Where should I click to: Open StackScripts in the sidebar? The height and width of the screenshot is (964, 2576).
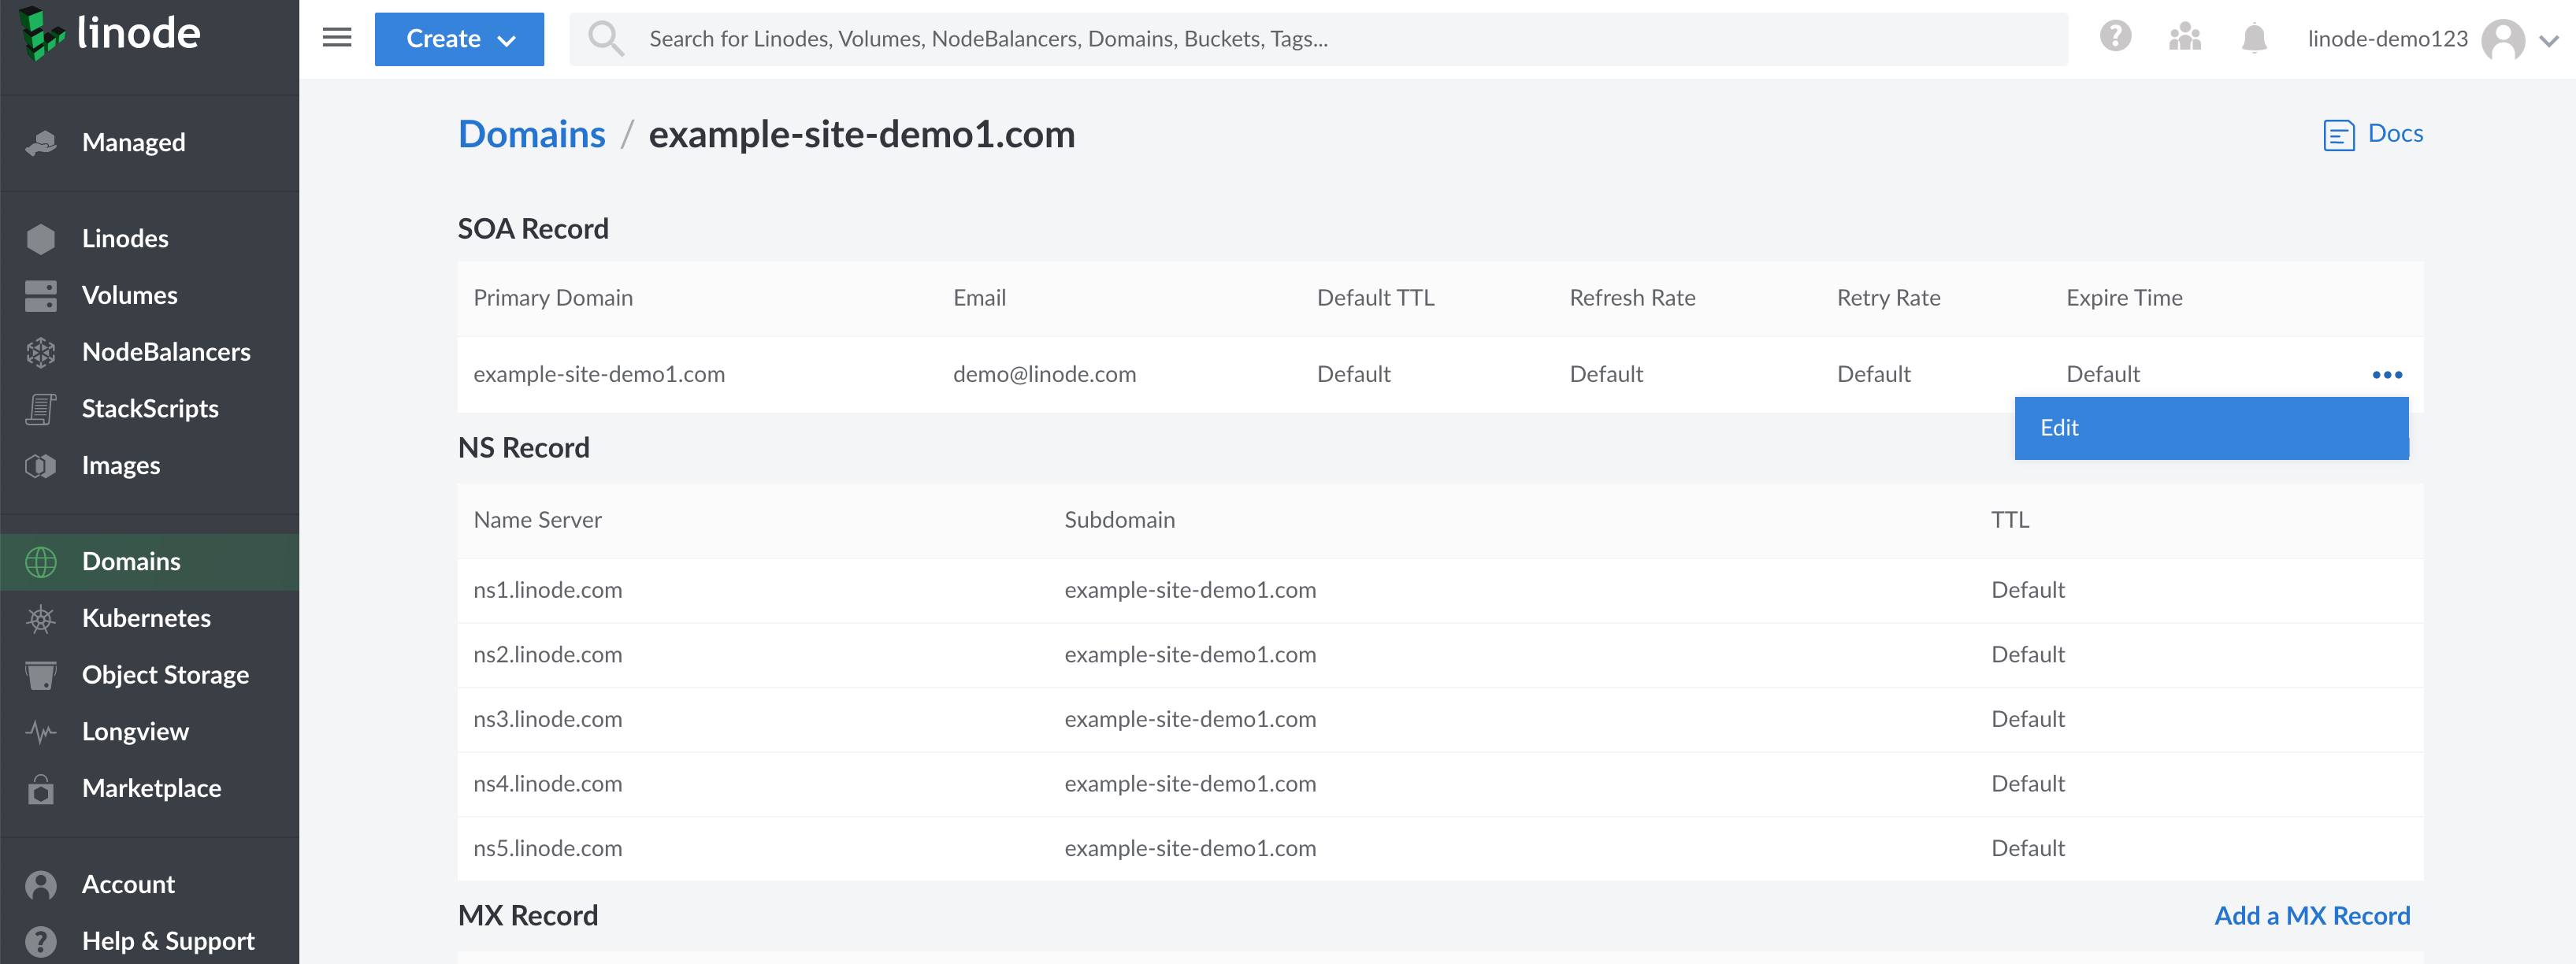point(150,409)
